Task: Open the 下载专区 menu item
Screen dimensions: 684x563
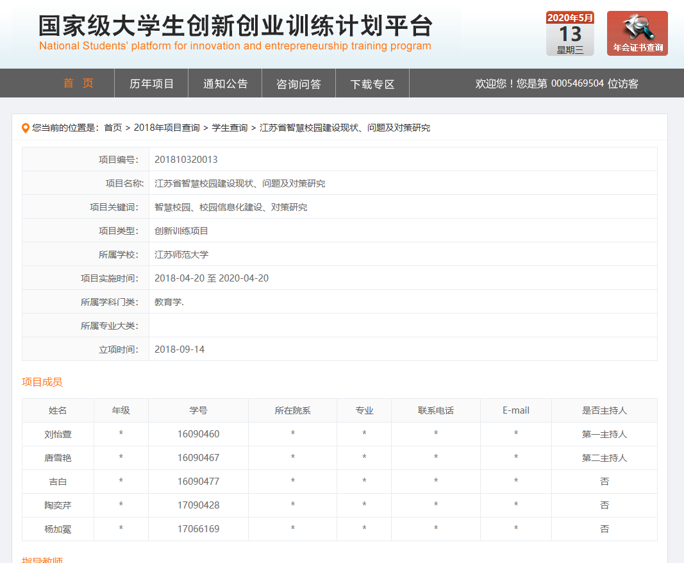Action: [x=372, y=83]
